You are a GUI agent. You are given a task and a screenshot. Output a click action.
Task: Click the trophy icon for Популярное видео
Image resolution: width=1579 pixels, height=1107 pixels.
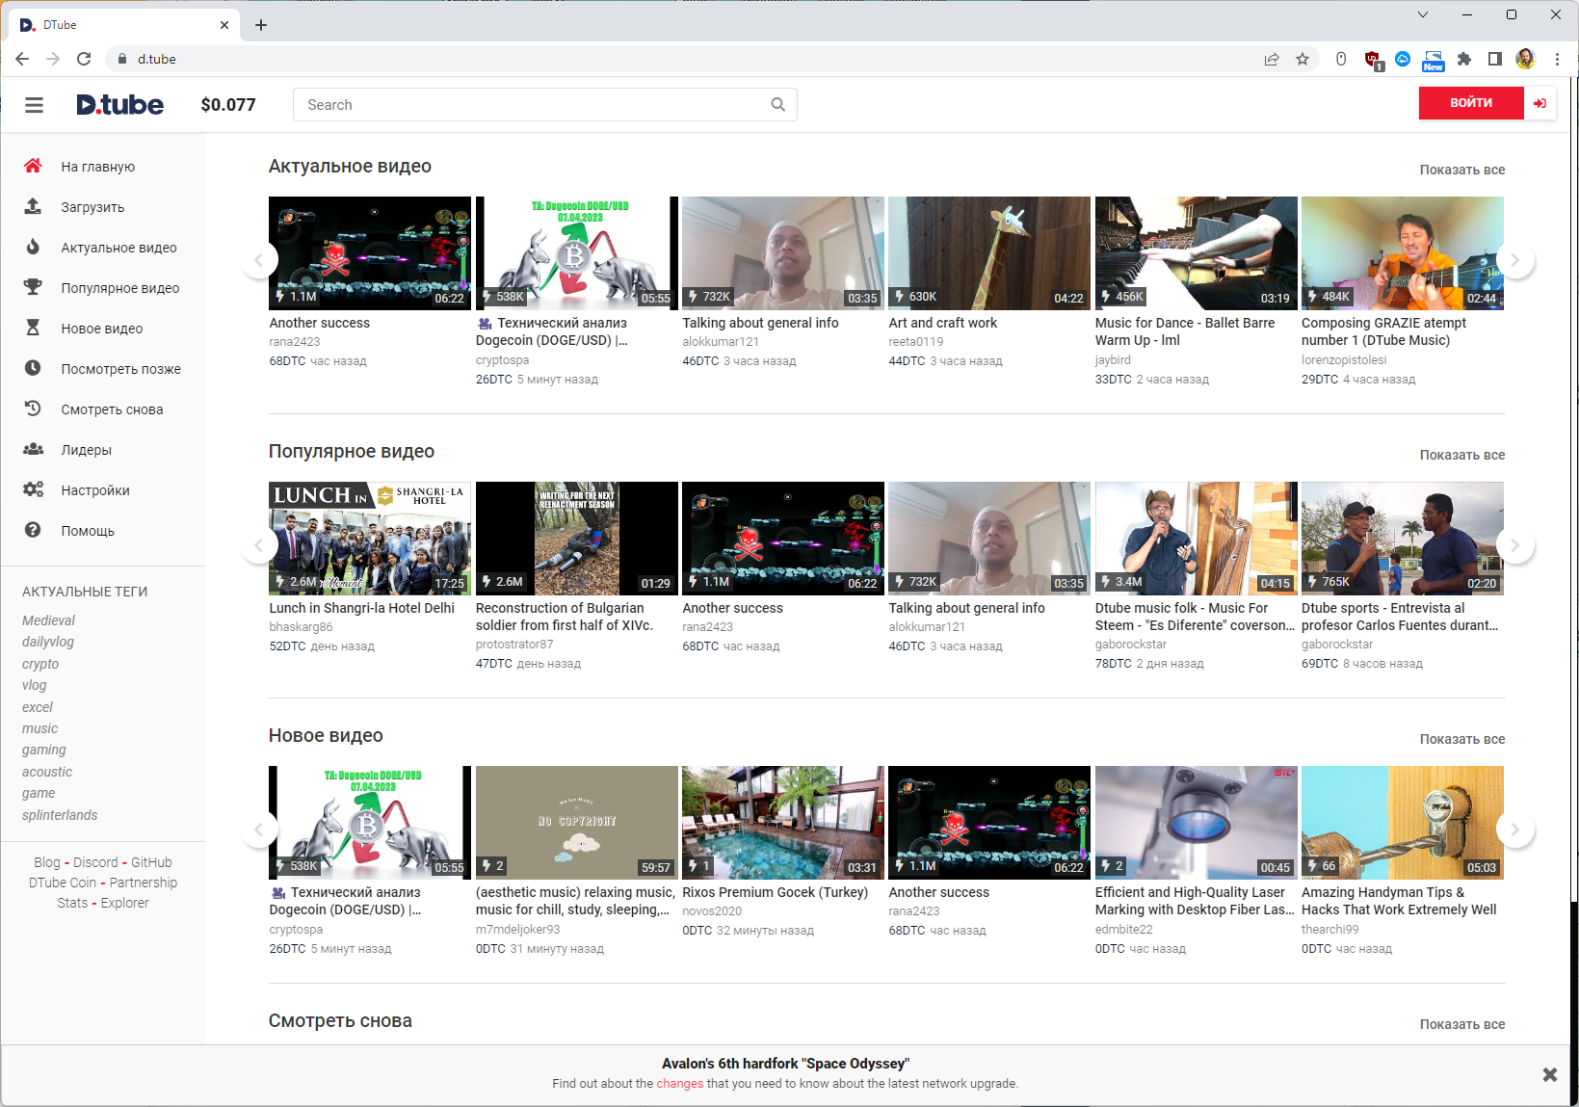[x=33, y=287]
